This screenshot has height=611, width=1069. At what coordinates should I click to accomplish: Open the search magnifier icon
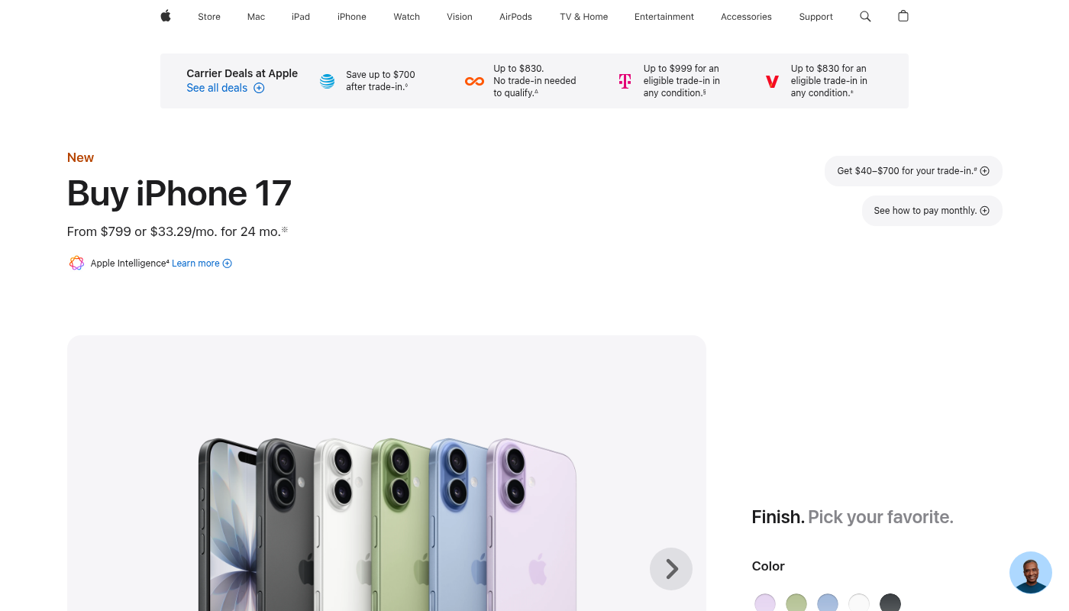865,16
